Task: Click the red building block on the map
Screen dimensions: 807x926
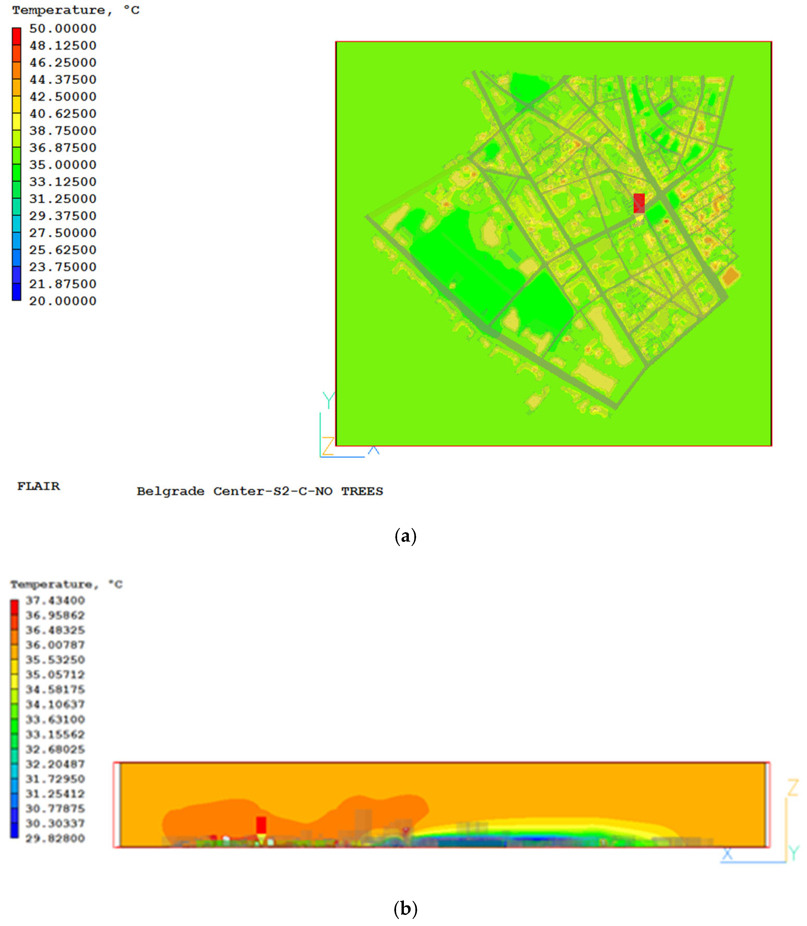Action: [639, 203]
